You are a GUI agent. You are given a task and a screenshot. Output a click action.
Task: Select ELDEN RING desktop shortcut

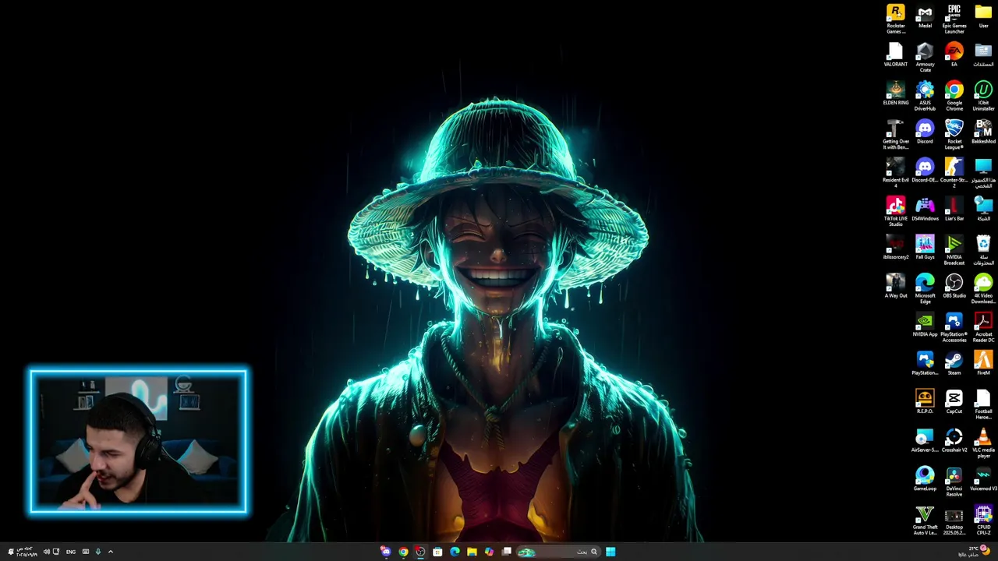896,93
